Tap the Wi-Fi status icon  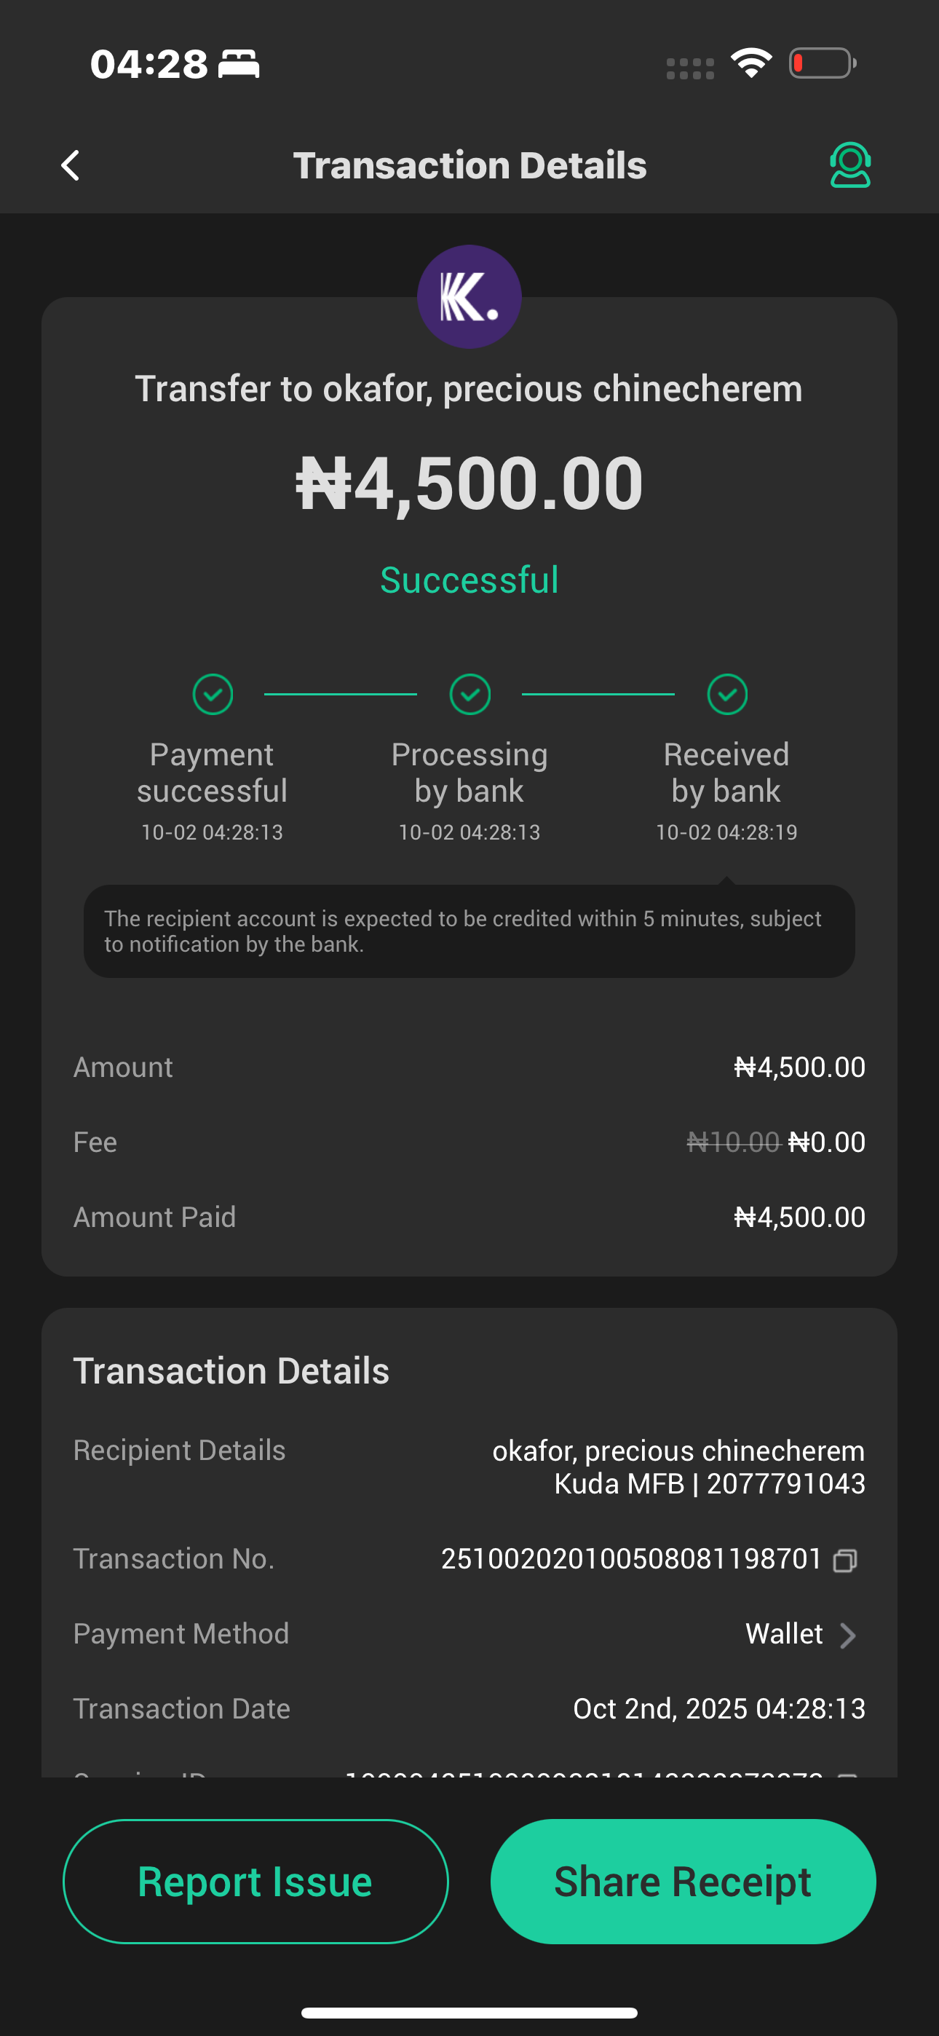click(x=751, y=63)
